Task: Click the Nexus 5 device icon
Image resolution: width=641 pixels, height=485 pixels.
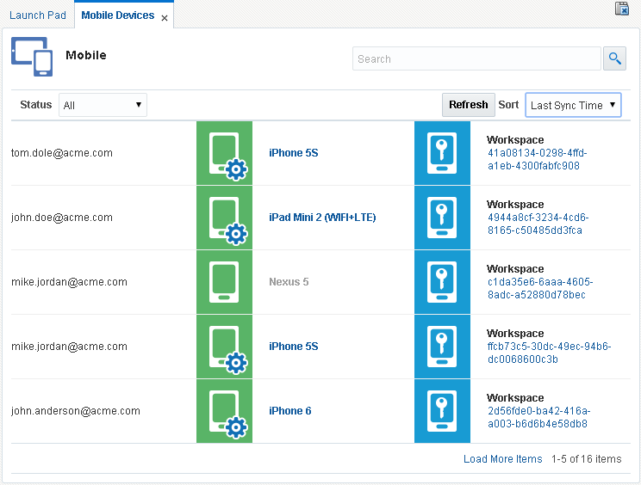Action: coord(224,282)
